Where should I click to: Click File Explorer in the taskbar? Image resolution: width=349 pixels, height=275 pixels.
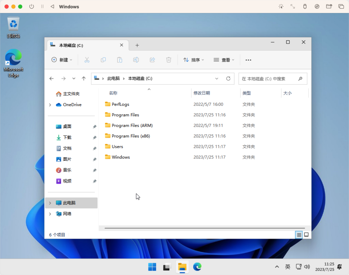pos(182,267)
